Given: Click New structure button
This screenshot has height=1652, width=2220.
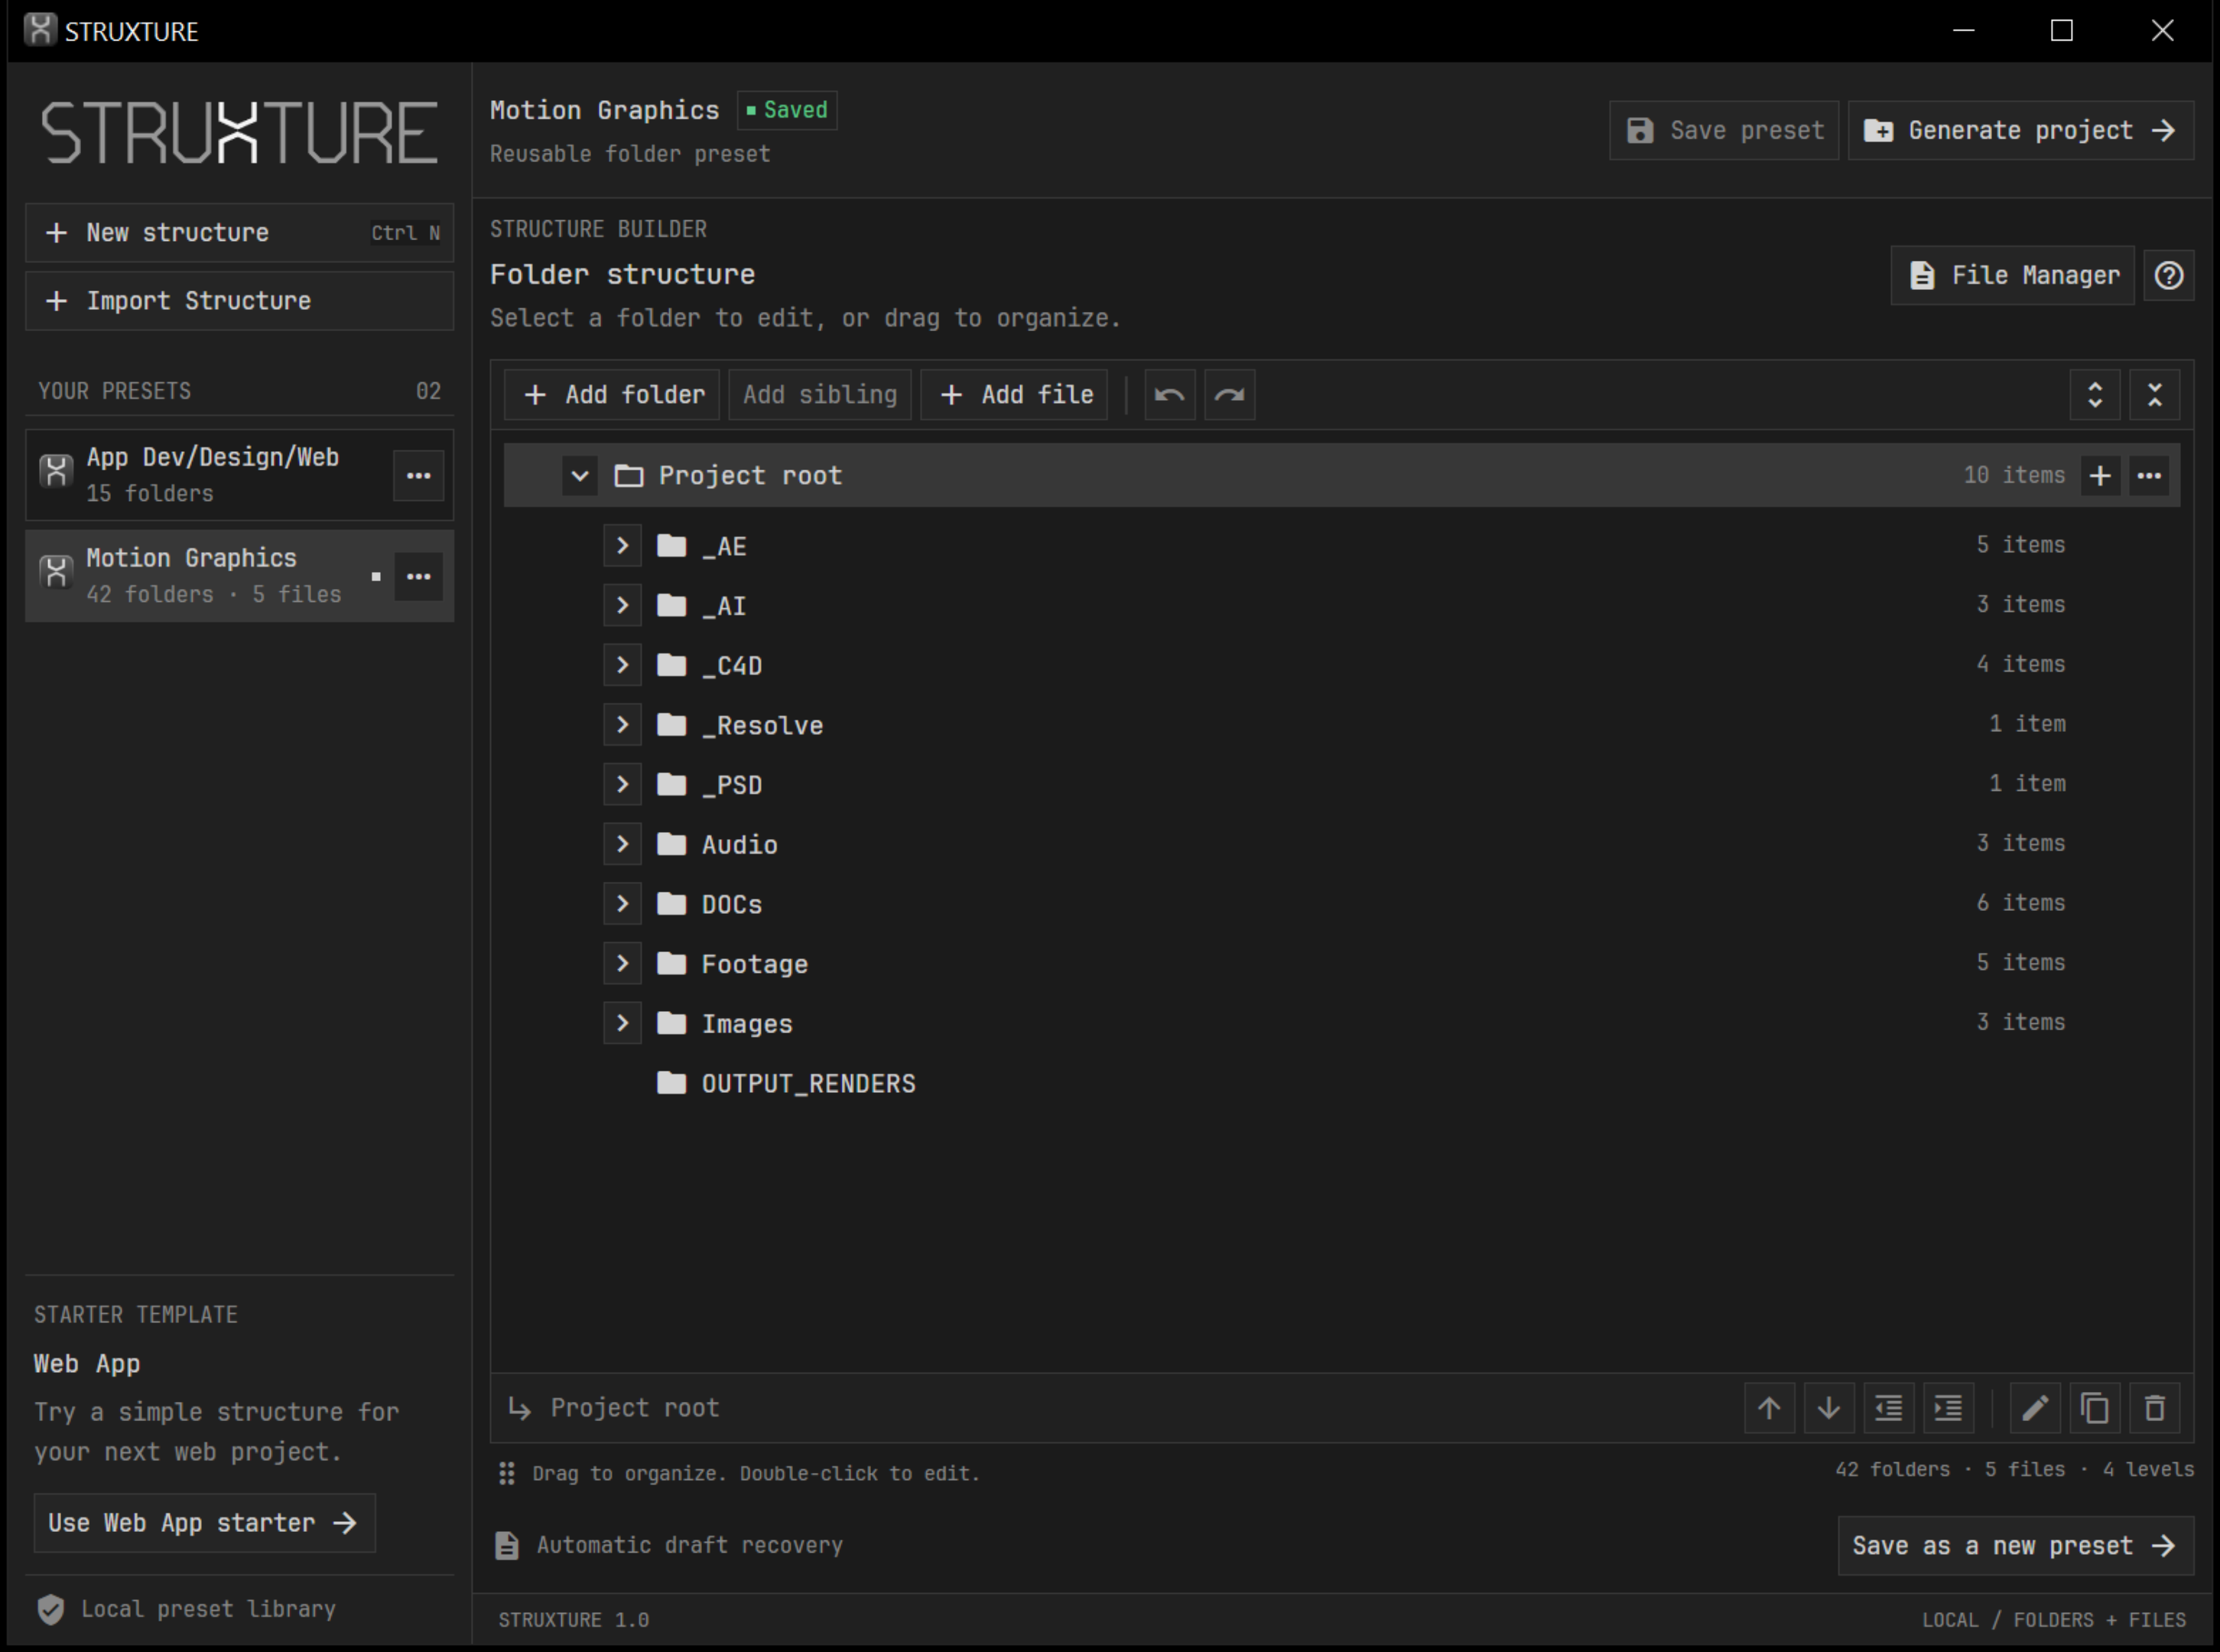Looking at the screenshot, I should (239, 233).
